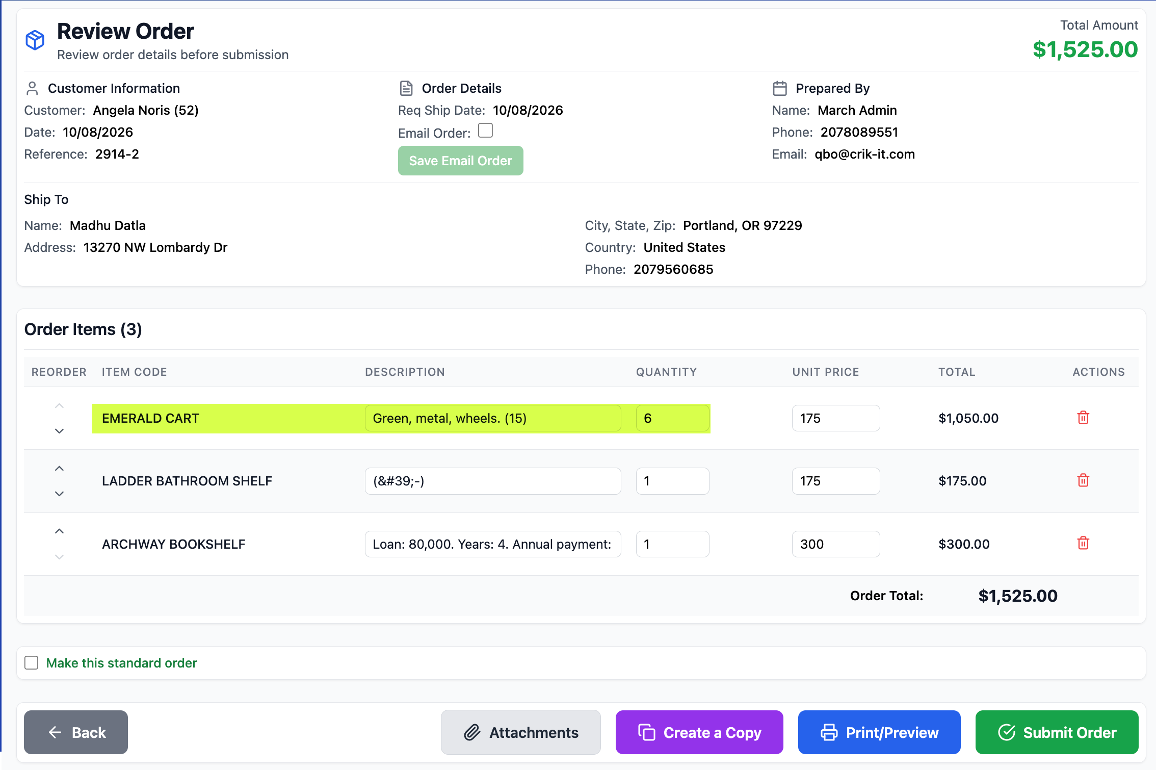Click the Make this standard order label
Screen dimensions: 1156x770
tap(121, 663)
